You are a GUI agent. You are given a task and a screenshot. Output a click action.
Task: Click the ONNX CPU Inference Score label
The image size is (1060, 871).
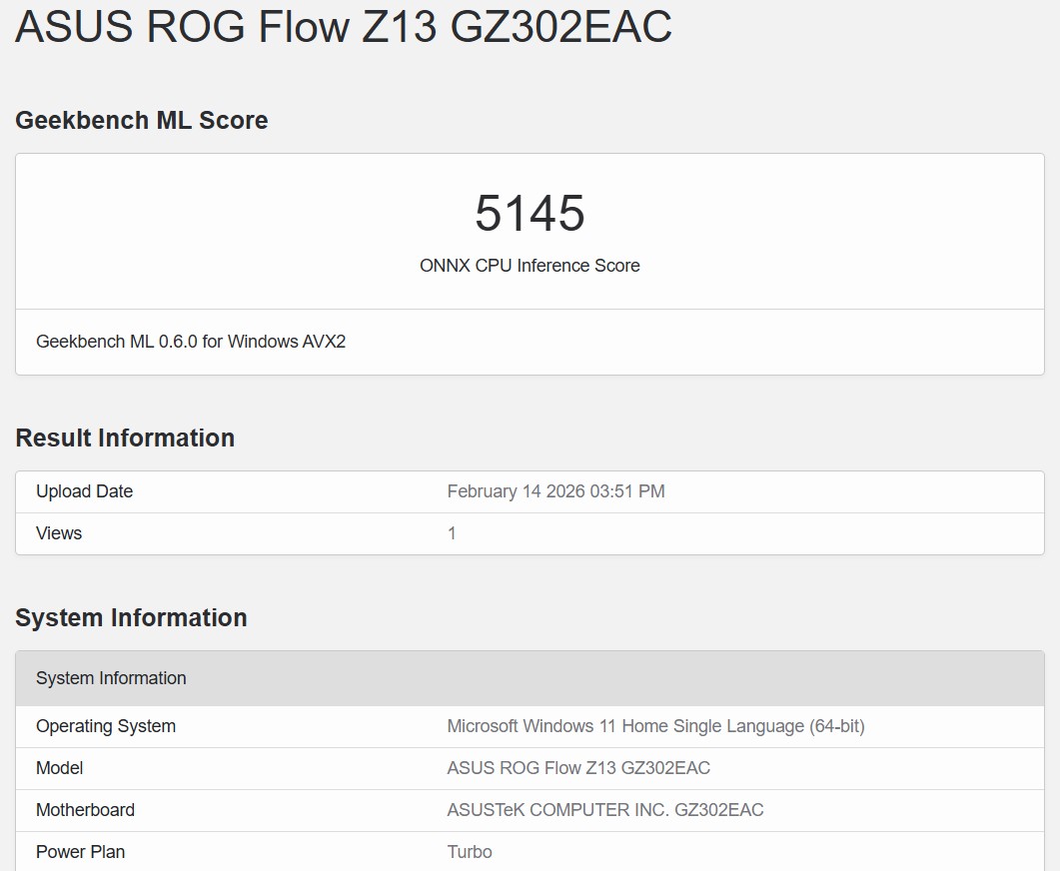point(530,266)
